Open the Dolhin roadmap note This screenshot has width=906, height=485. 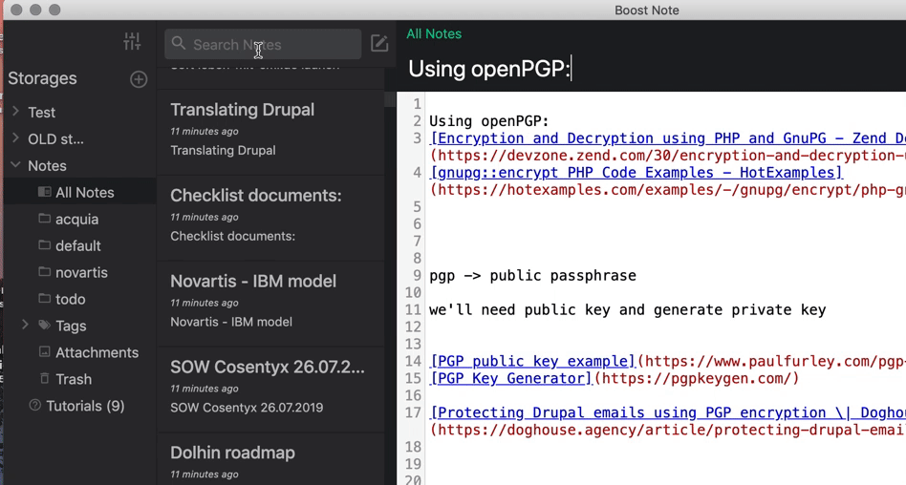pos(270,459)
